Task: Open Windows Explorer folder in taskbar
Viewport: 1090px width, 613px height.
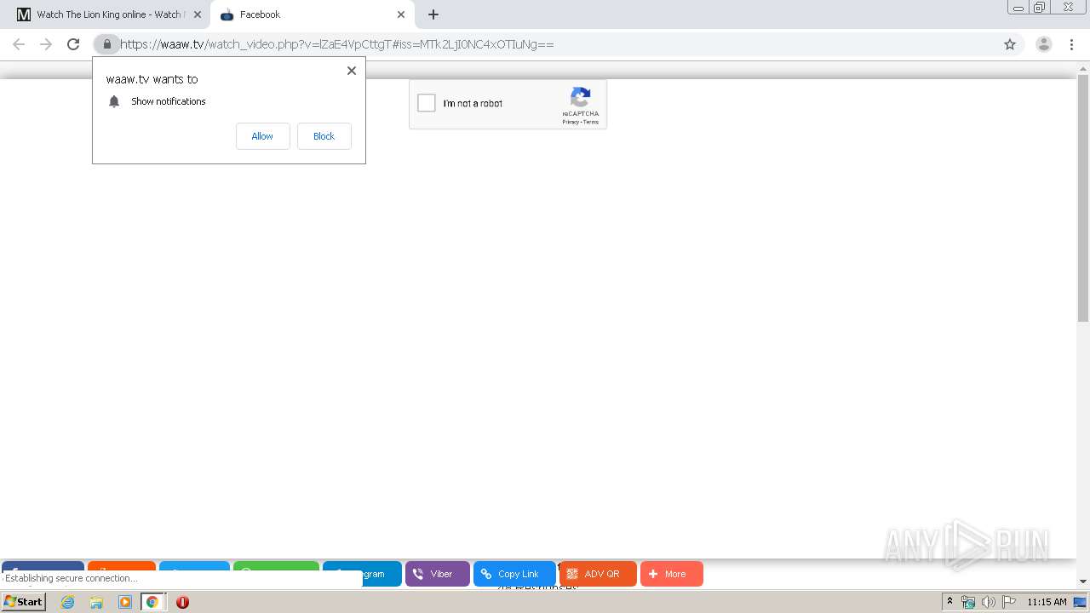Action: click(96, 602)
